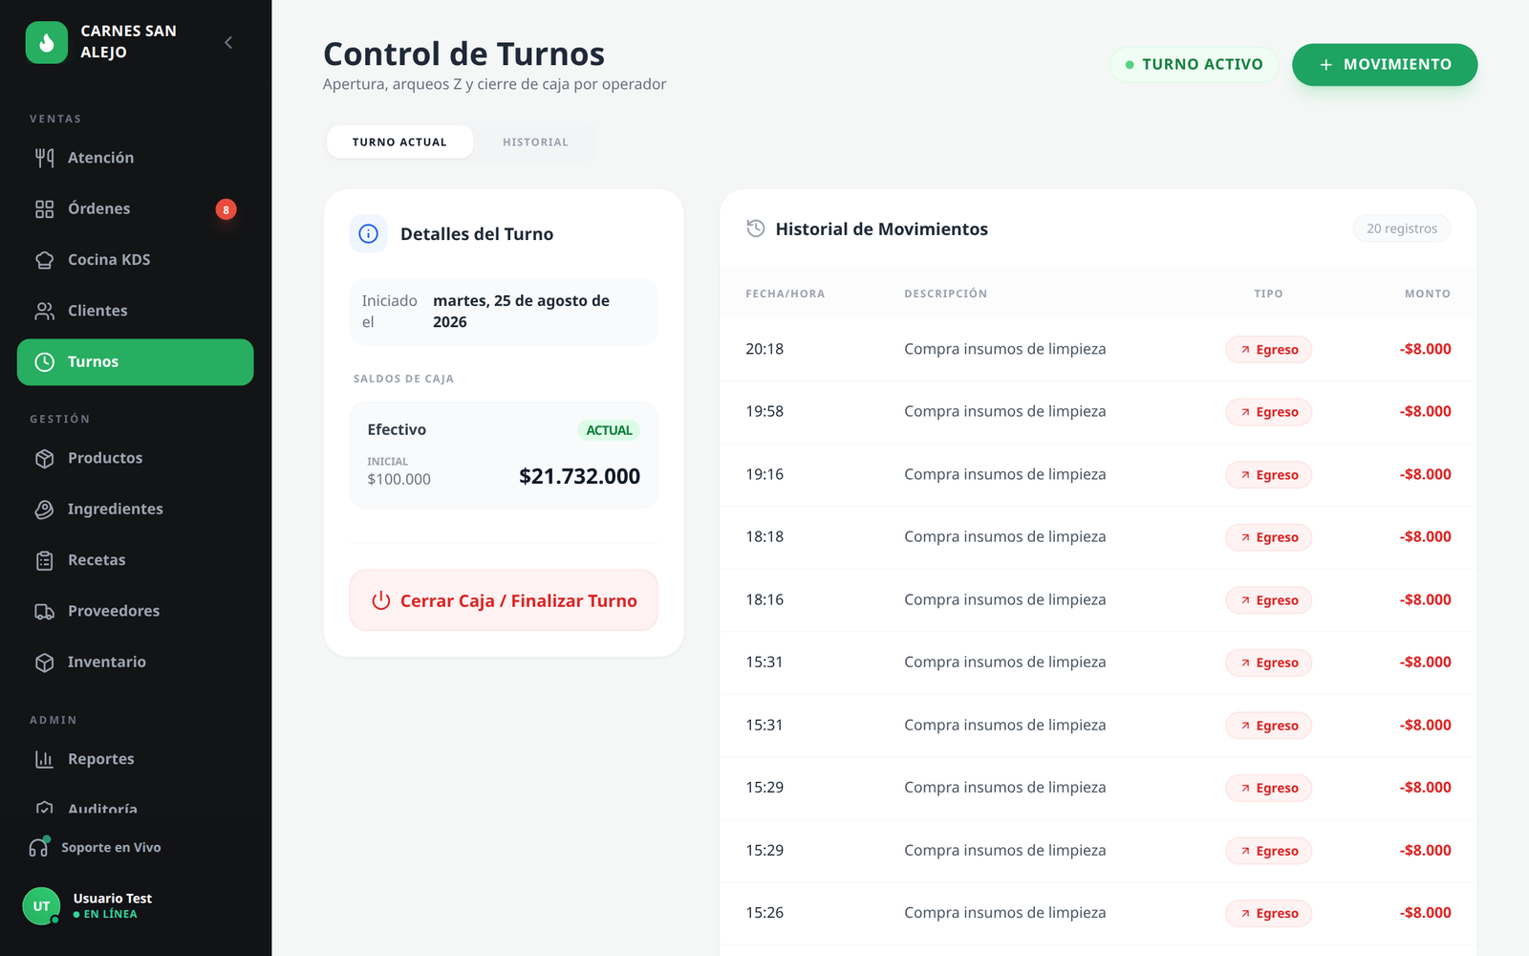
Task: Click the UT user avatar
Action: point(41,906)
